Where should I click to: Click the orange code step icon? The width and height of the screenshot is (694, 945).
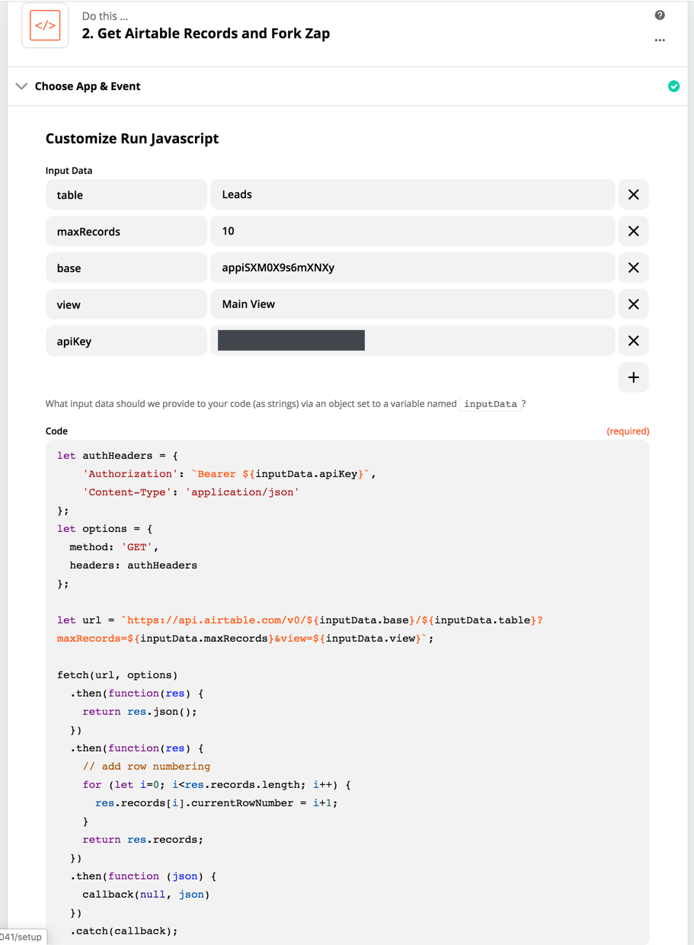pos(45,25)
